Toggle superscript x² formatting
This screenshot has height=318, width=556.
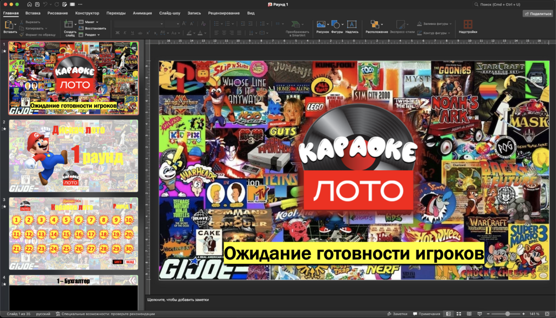click(x=148, y=33)
